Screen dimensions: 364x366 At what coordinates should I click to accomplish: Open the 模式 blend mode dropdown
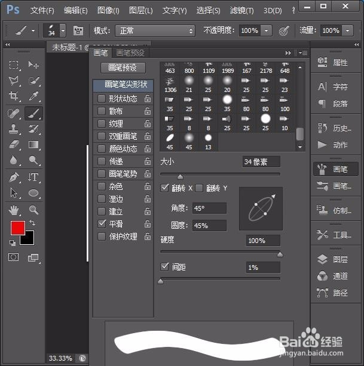(155, 31)
